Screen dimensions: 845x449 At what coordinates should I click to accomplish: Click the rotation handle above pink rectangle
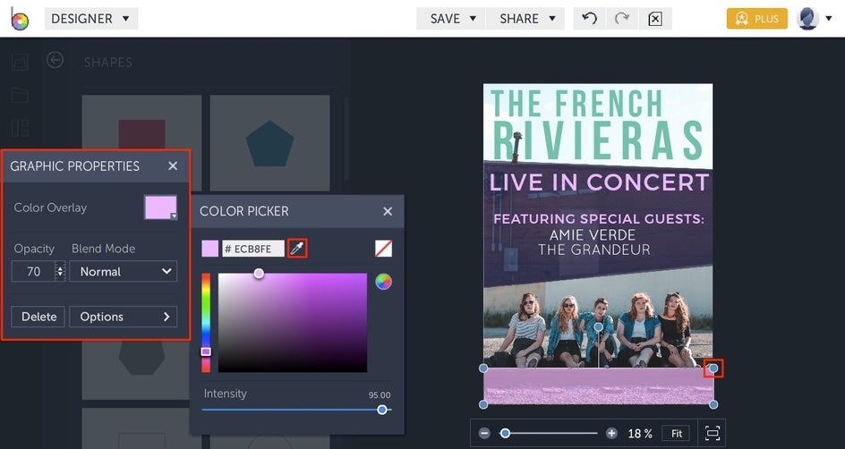(x=598, y=326)
